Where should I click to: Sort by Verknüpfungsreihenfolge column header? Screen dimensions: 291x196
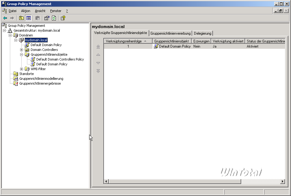(128, 41)
